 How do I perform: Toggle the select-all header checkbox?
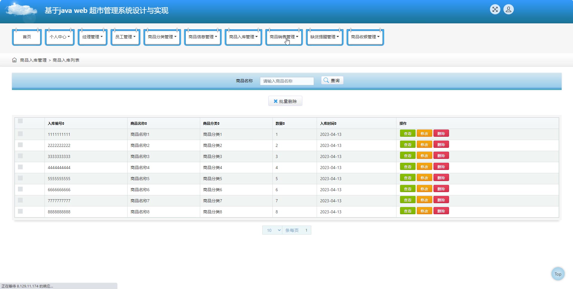click(x=20, y=121)
